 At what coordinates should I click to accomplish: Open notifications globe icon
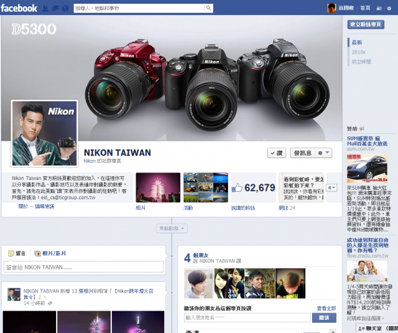pos(65,9)
